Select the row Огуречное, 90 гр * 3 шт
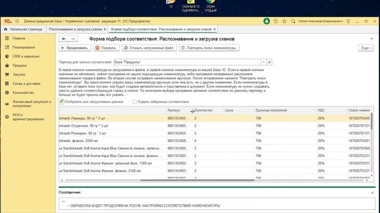 point(214,126)
